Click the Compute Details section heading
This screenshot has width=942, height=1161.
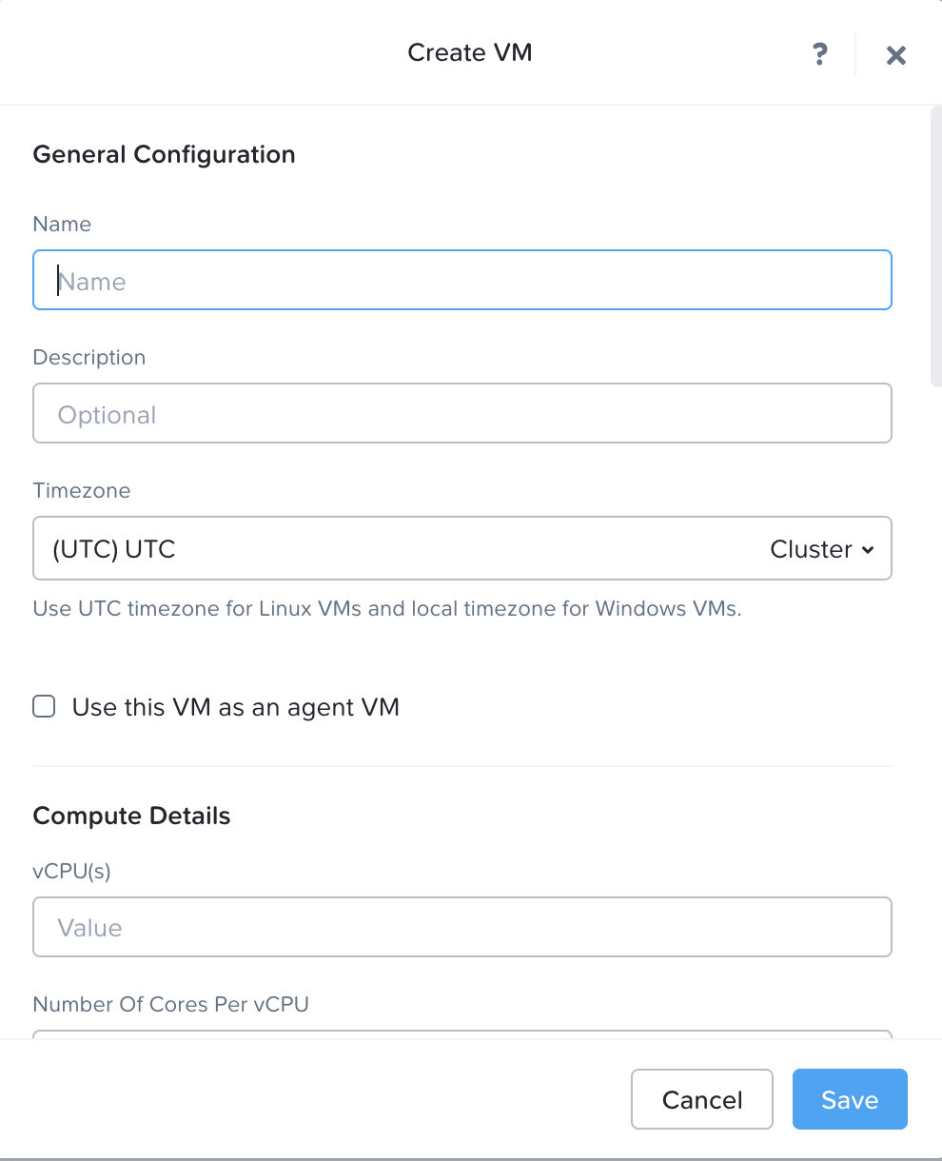point(131,816)
